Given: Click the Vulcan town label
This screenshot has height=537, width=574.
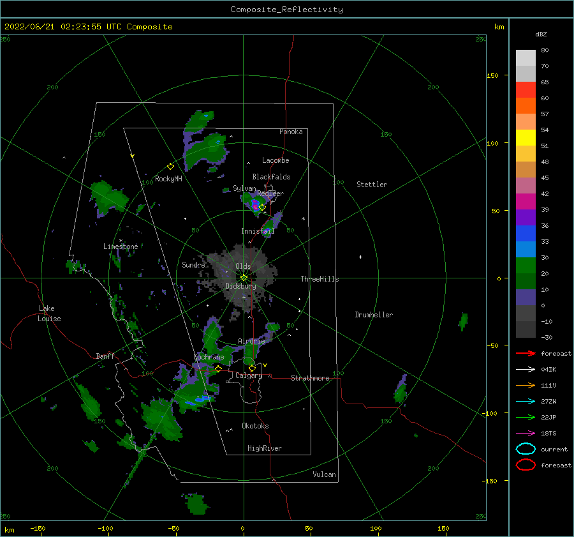Looking at the screenshot, I should (325, 474).
